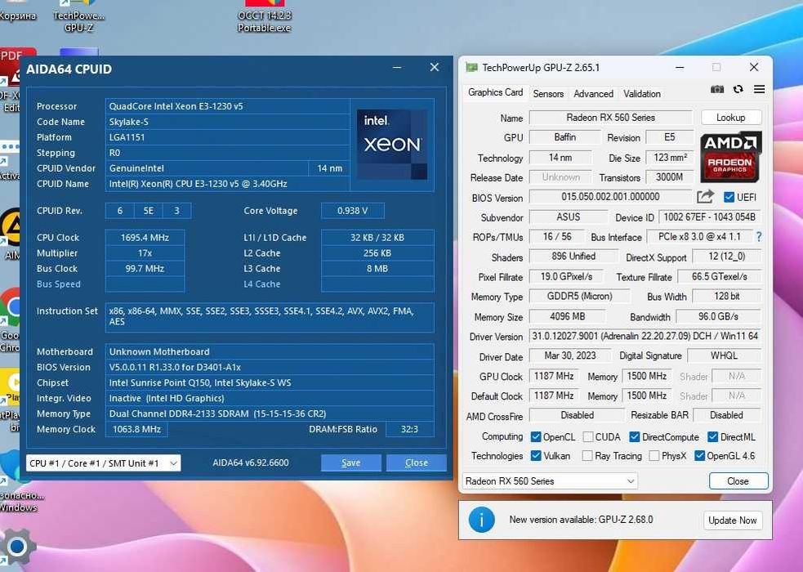Click the Driver Version field in GPU-Z
The image size is (803, 572).
coord(645,336)
